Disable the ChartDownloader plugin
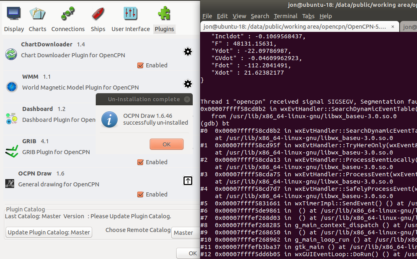417x259 pixels. [141, 65]
